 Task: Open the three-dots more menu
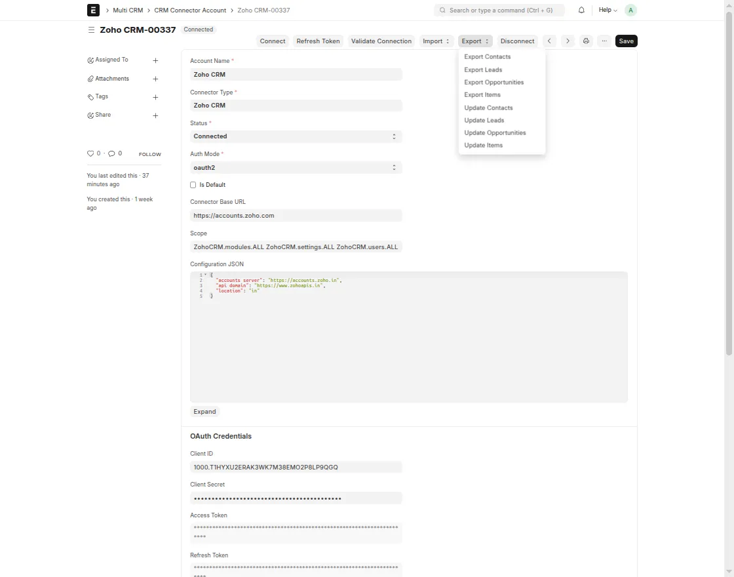604,41
